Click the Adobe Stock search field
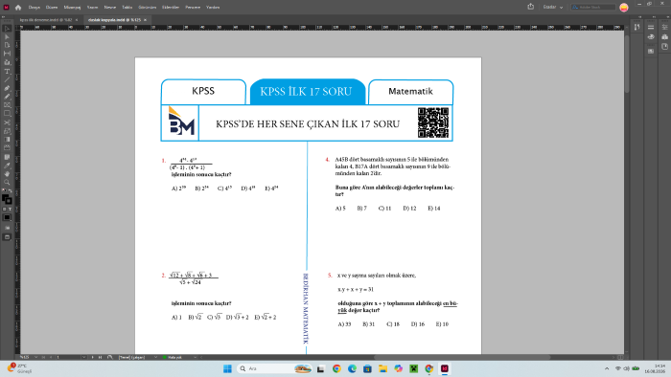This screenshot has height=377, width=671. pos(593,8)
